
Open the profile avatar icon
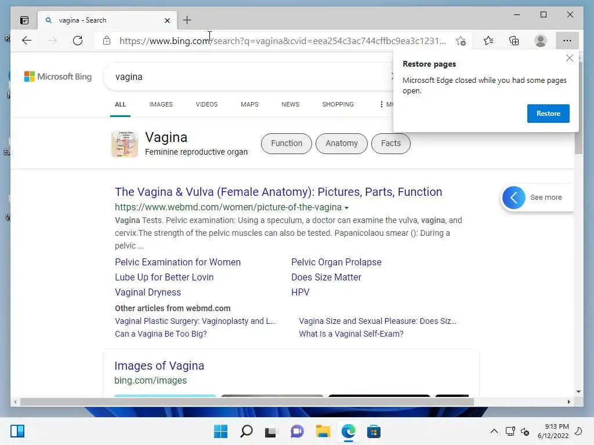pyautogui.click(x=540, y=41)
